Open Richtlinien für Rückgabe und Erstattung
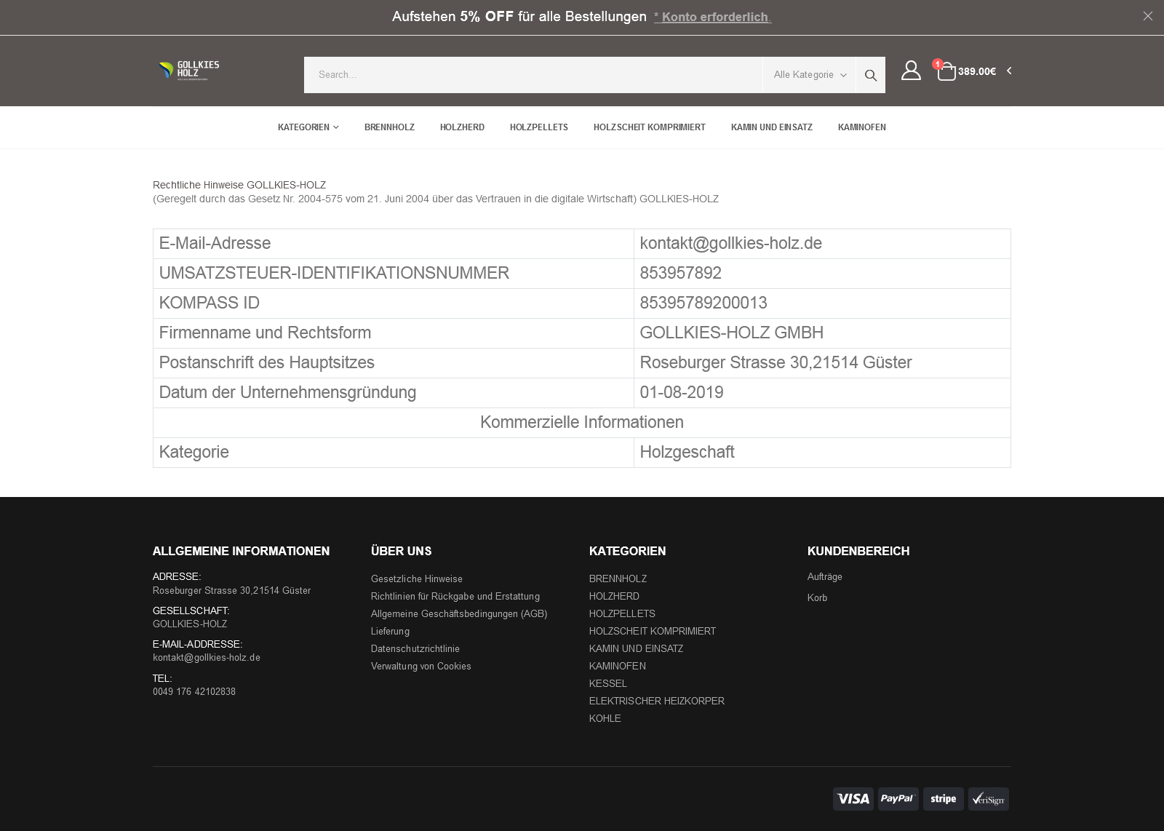 (455, 597)
